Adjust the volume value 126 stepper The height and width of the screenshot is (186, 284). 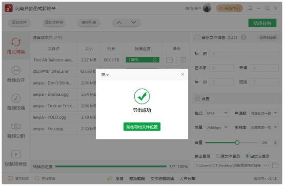coord(275,142)
